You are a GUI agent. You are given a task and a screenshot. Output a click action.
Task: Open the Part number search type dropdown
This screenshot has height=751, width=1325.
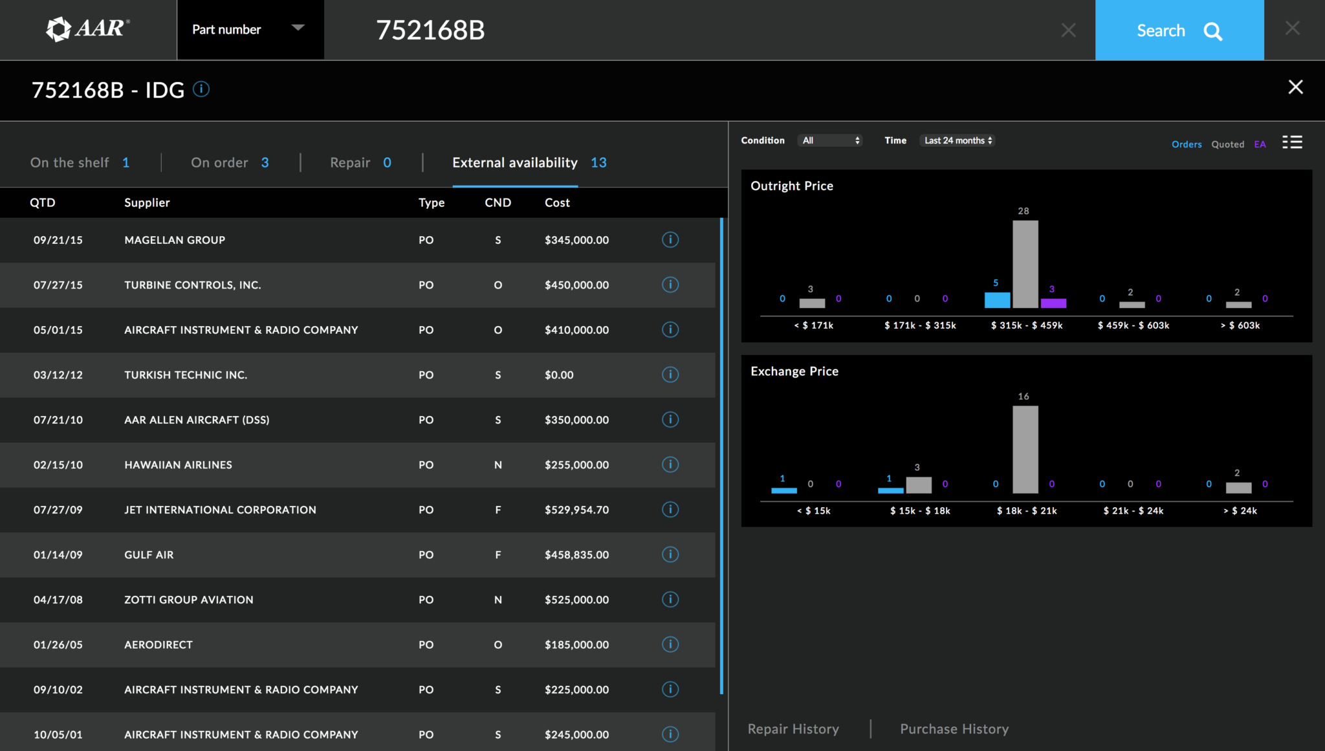250,30
